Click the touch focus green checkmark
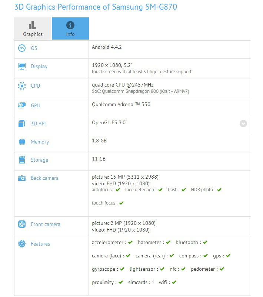Viewport: 263px width, 297px height. 121,203
